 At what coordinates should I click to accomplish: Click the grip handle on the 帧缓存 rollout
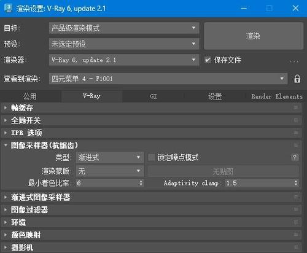[296, 107]
